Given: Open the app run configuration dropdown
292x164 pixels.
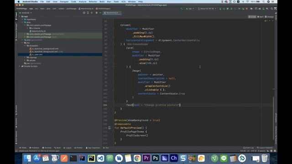Looking at the screenshot, I should point(190,9).
